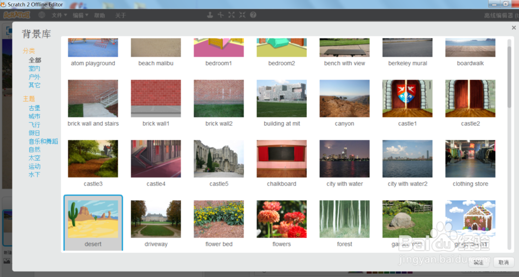Filter by 运动 theme
Viewport: 519px width, 277px height.
(34, 166)
